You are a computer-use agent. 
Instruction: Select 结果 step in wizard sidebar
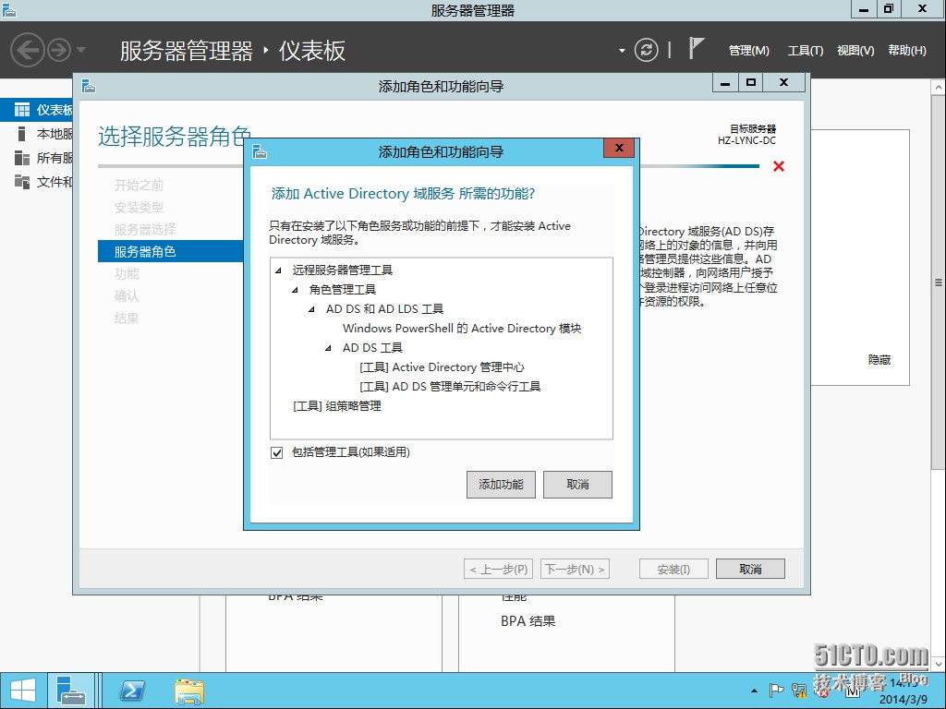click(x=127, y=318)
